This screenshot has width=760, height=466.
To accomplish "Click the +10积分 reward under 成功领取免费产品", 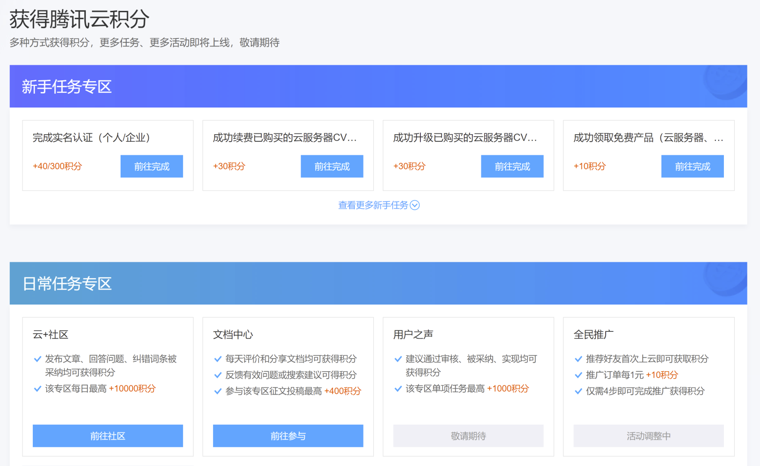I will (589, 166).
